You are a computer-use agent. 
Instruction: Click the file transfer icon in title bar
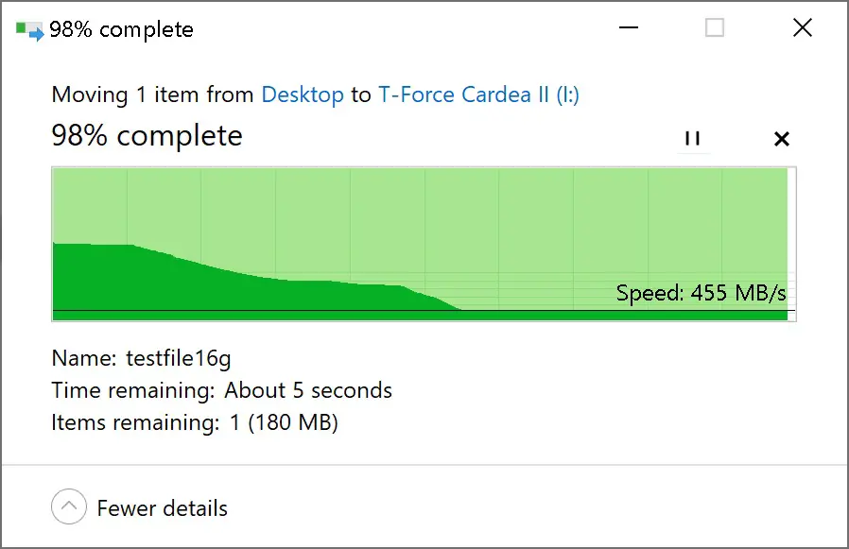tap(29, 30)
